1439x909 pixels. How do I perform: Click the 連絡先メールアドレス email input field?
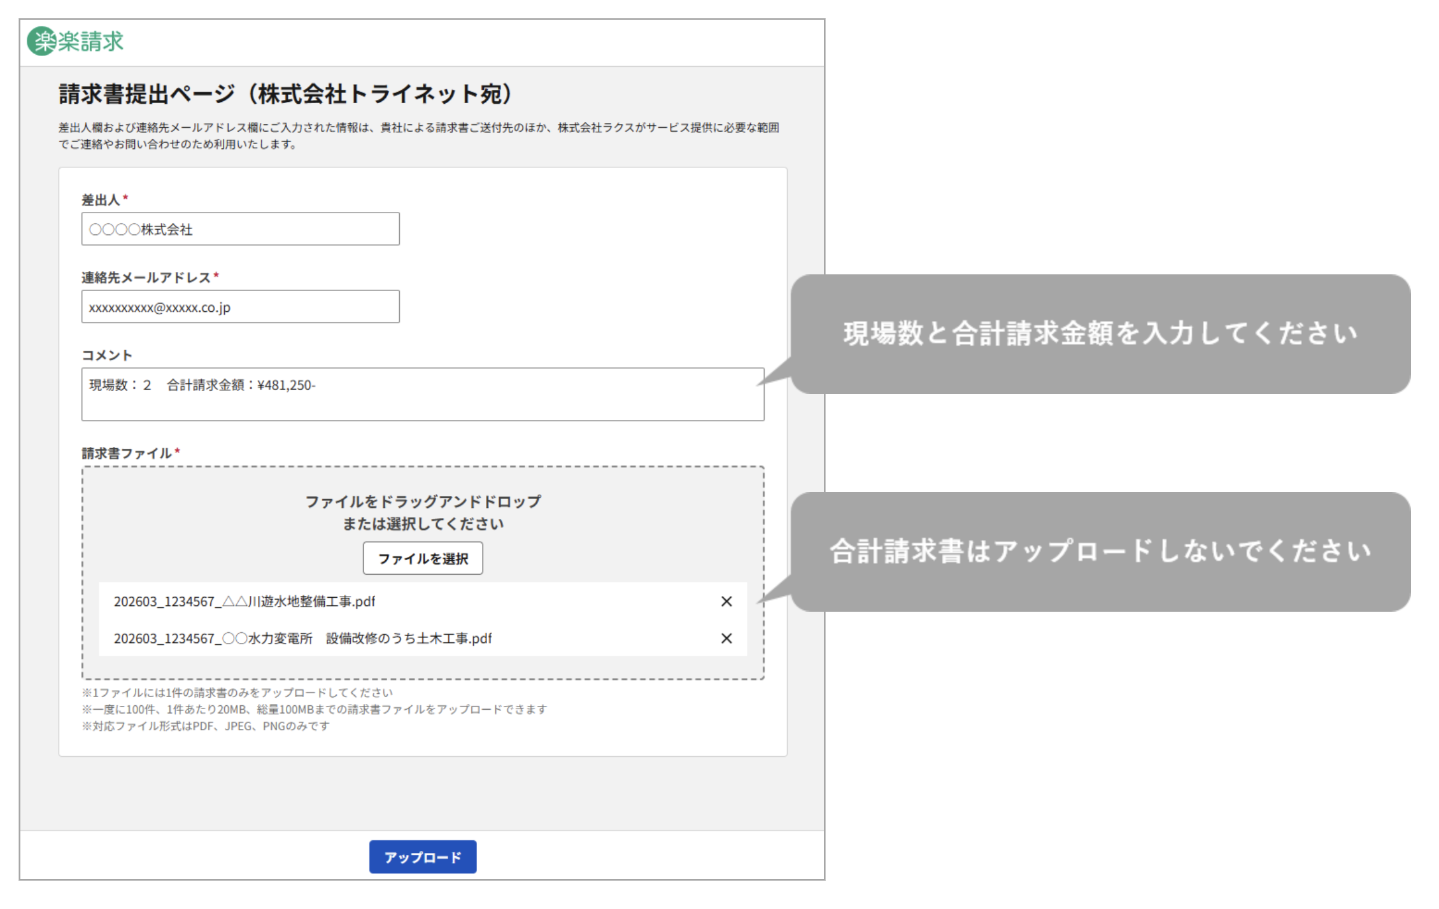(x=240, y=307)
